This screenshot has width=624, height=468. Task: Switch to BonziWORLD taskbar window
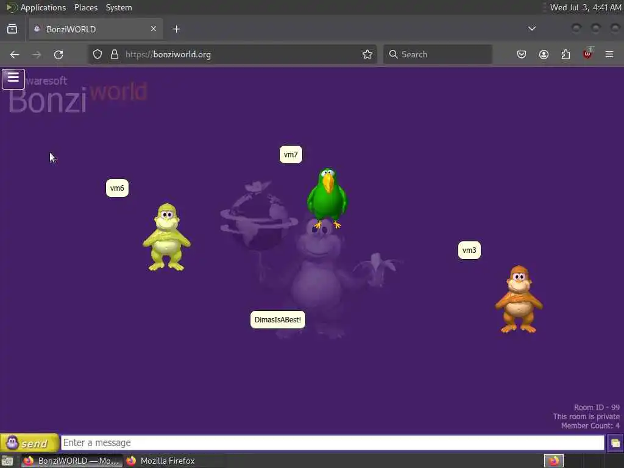(71, 461)
